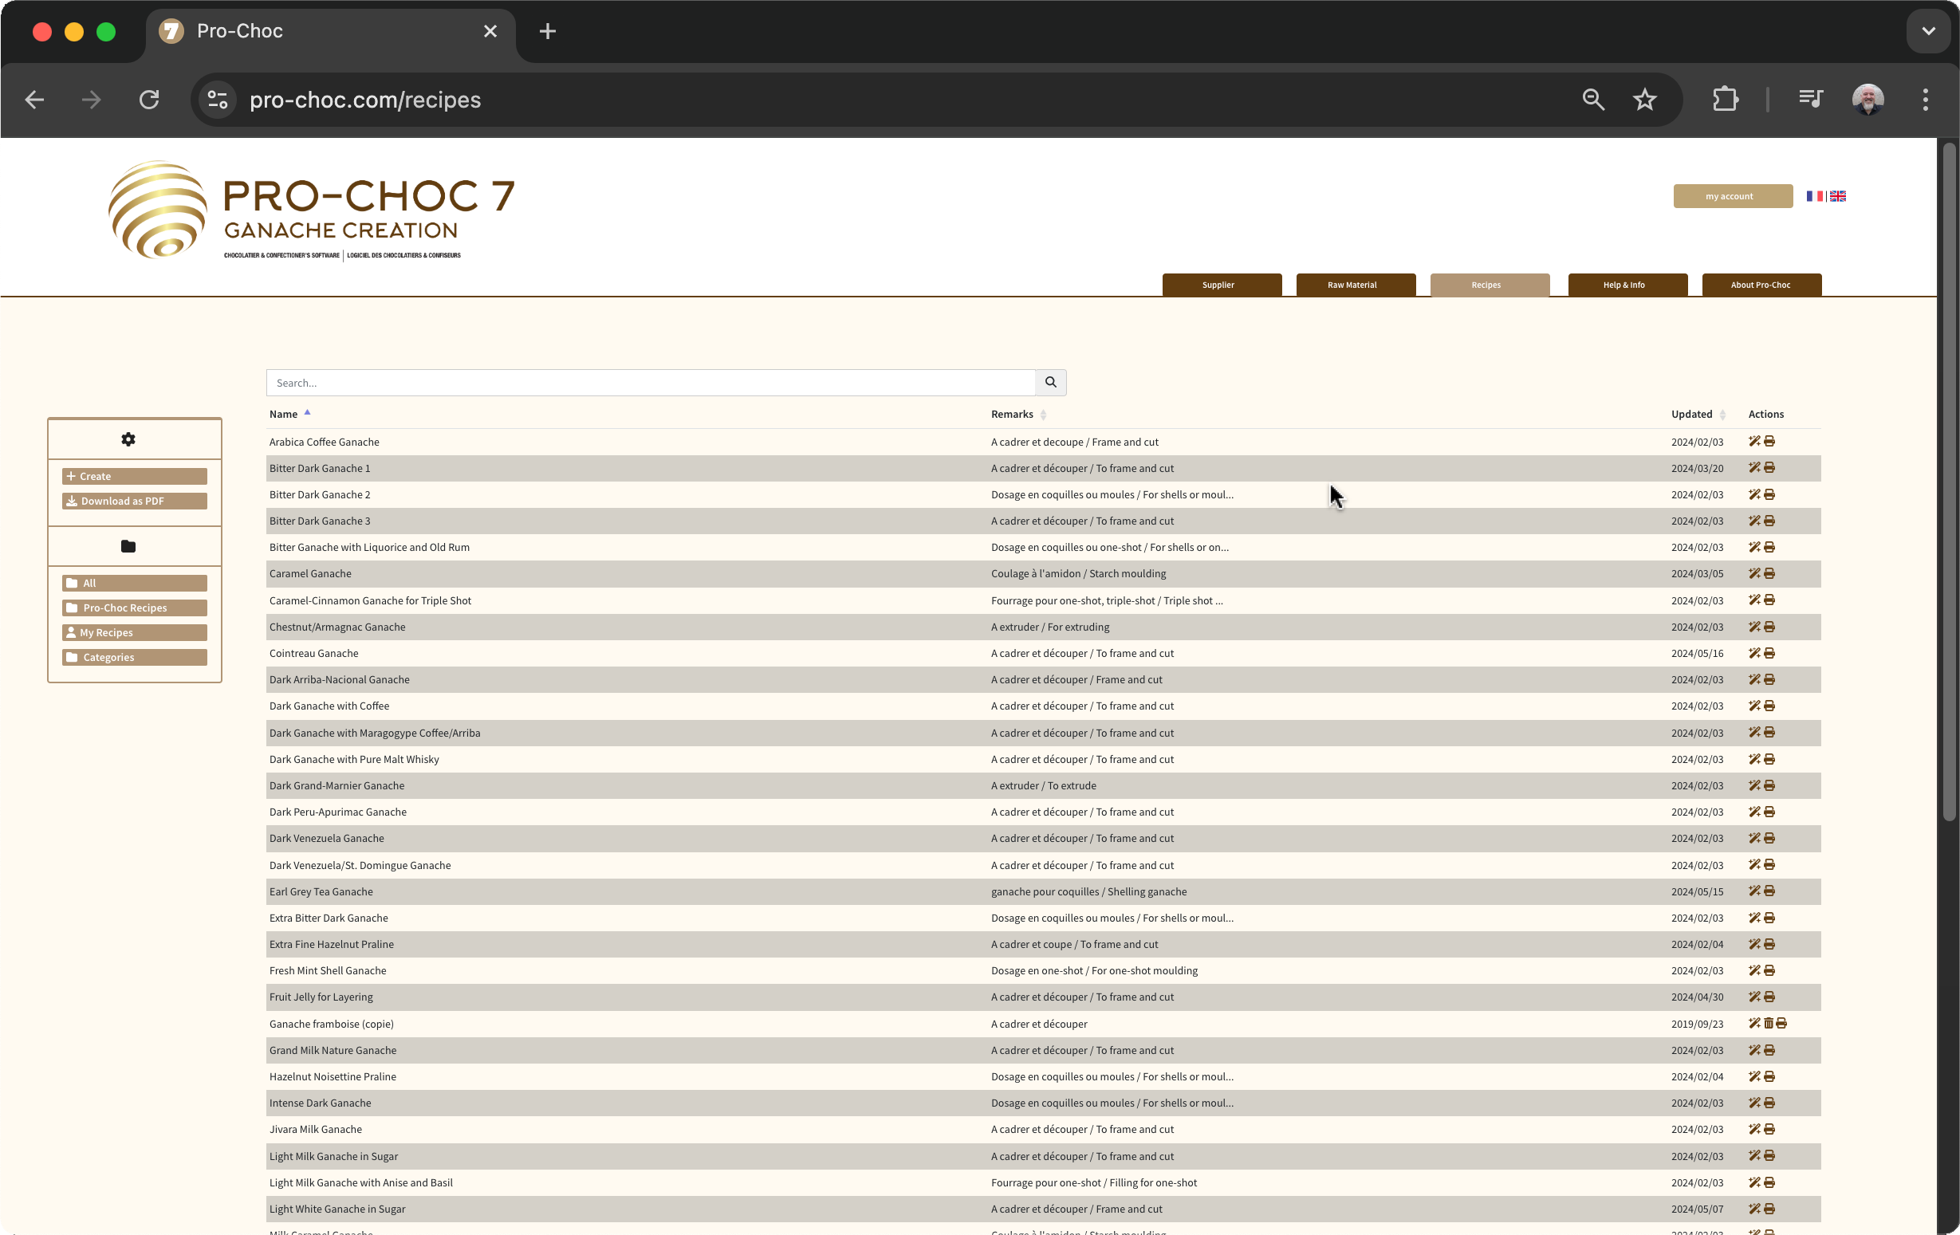This screenshot has height=1235, width=1960.
Task: Sort recipes by Updated date
Action: pos(1691,415)
